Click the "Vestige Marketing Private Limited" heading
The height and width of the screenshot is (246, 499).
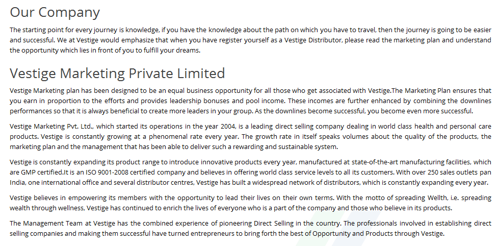pos(117,73)
